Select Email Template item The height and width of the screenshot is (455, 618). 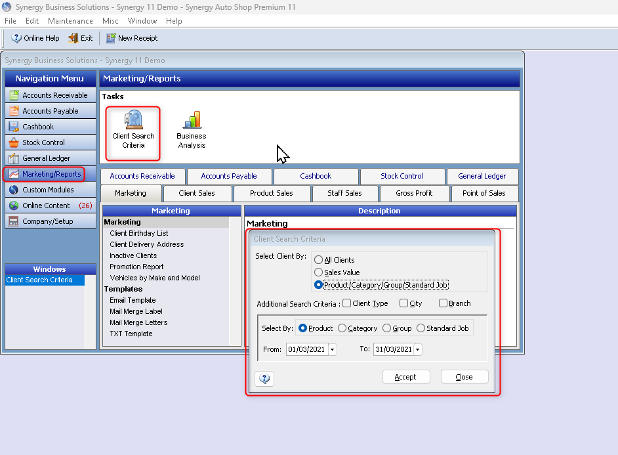tap(133, 301)
